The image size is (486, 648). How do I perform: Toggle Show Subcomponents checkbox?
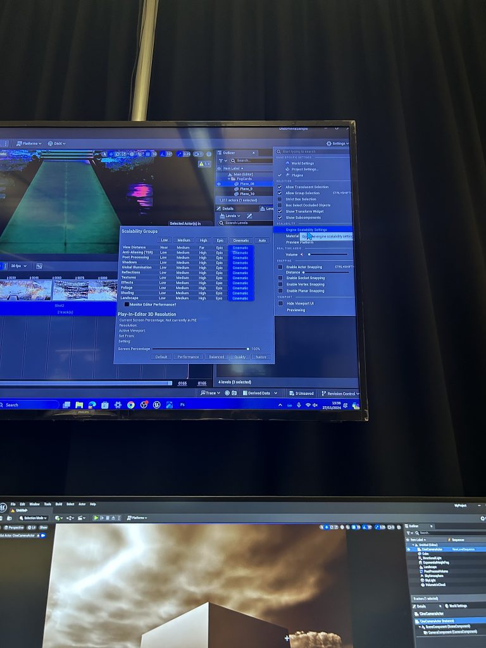coord(280,218)
